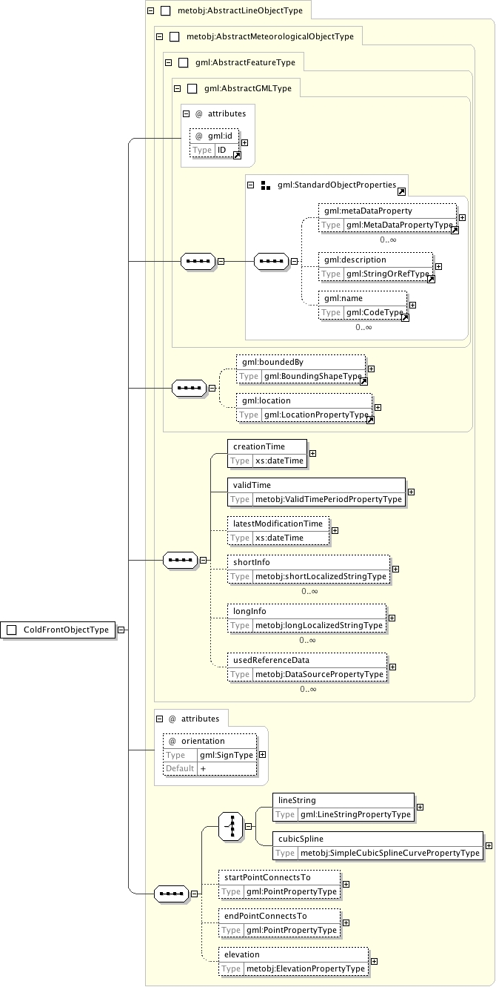Collapse the gml:AbstractGMLType group
Image resolution: width=496 pixels, height=987 pixels.
(177, 88)
